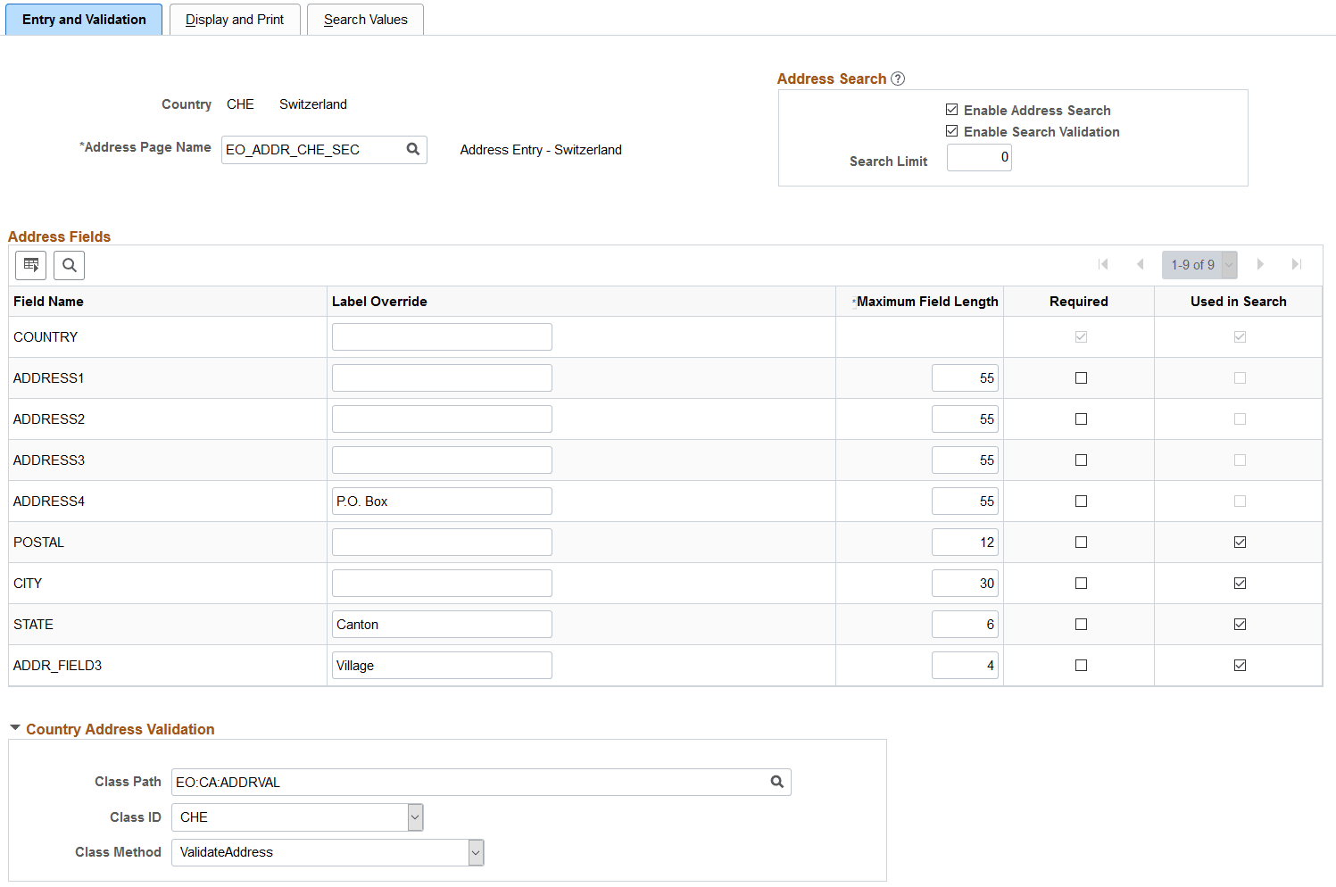Screen dimensions: 1336x887
Task: Jump to last row with the last-row arrow
Action: tap(1297, 264)
